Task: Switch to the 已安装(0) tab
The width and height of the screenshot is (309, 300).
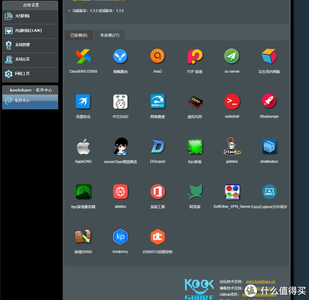Action: 79,36
